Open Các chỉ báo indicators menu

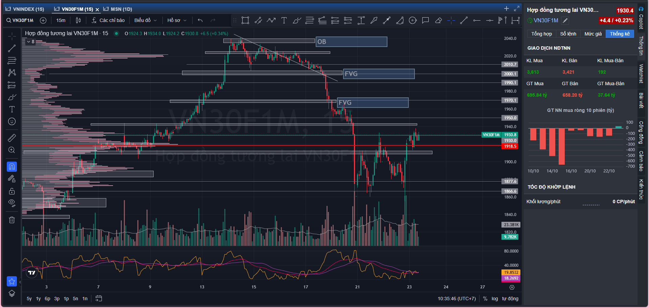[108, 20]
